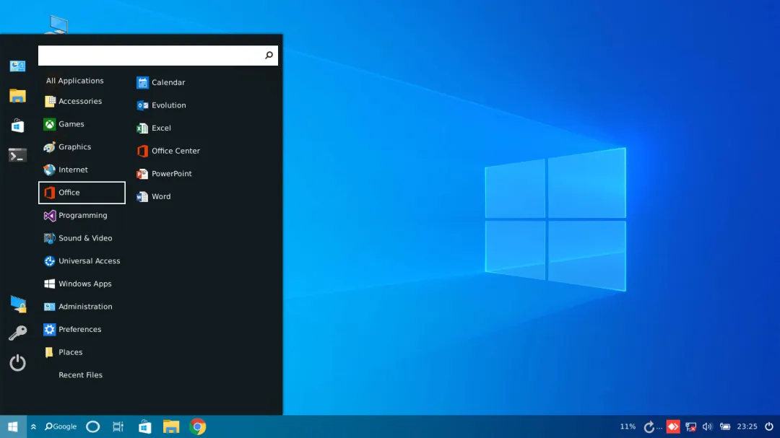Open the Preferences category
This screenshot has height=438, width=780.
pyautogui.click(x=82, y=330)
